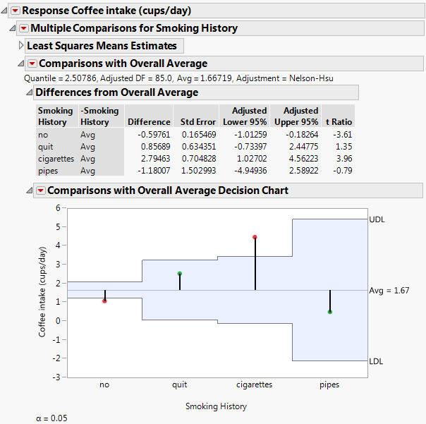Click the red cigarettes data point in chart

pyautogui.click(x=255, y=237)
